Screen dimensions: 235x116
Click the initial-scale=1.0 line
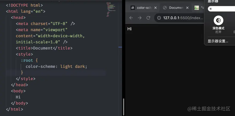[42, 42]
